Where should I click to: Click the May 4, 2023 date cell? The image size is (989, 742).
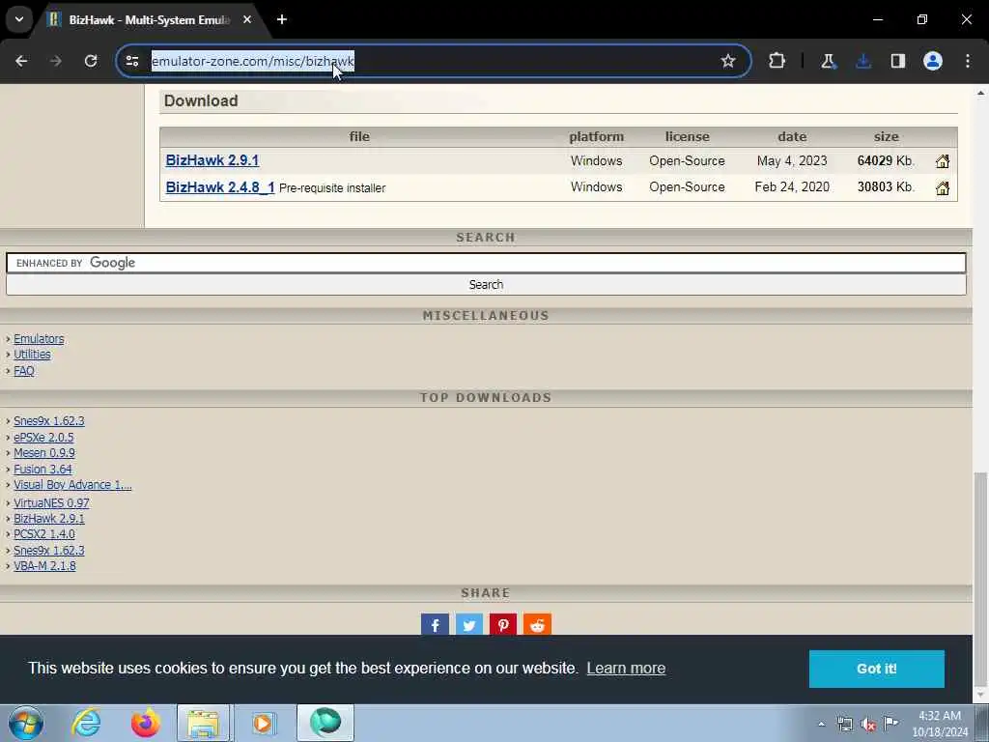tap(792, 161)
